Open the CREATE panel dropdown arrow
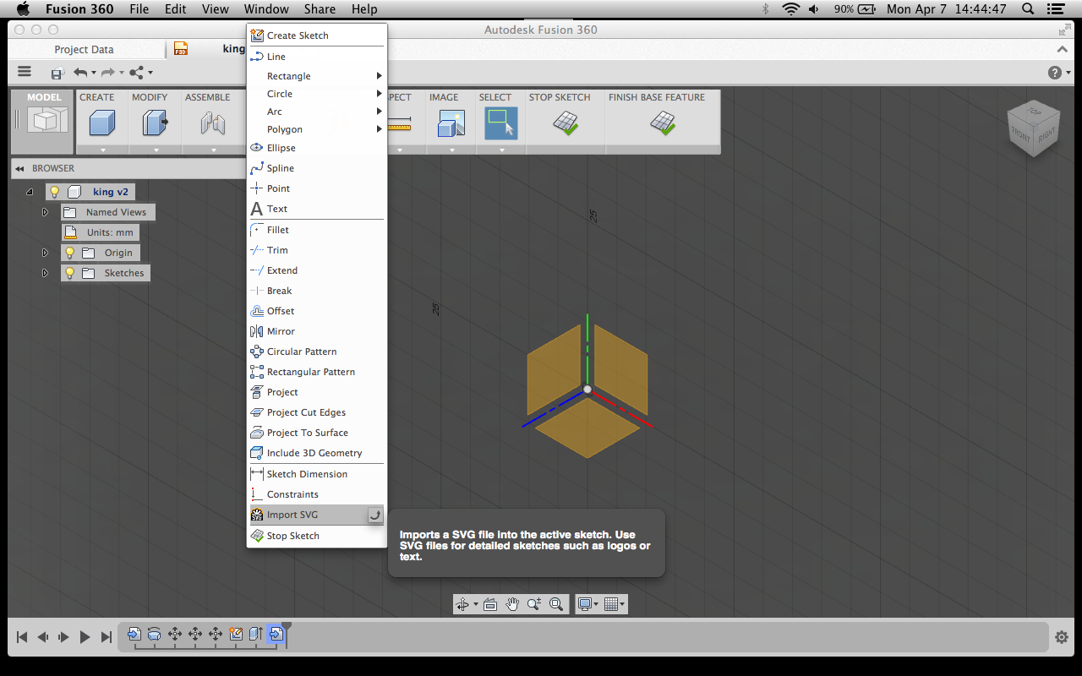The width and height of the screenshot is (1082, 676). click(102, 150)
